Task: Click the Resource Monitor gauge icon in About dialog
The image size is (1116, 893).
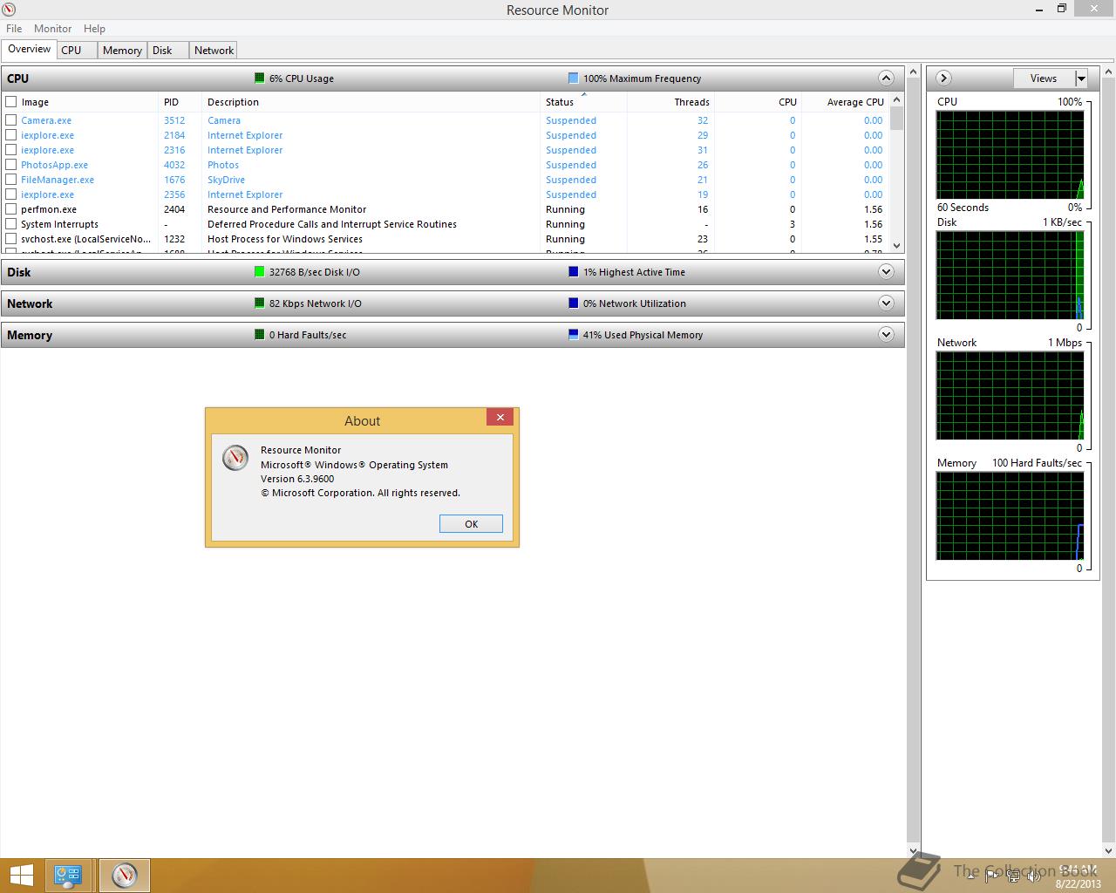Action: coord(235,458)
